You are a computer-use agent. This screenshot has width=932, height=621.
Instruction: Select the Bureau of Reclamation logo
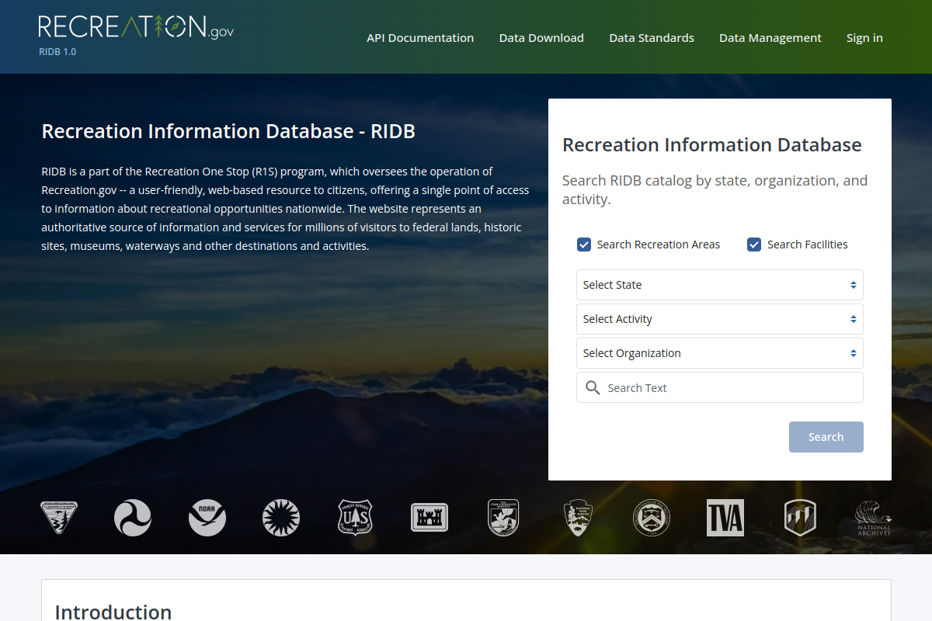(800, 518)
